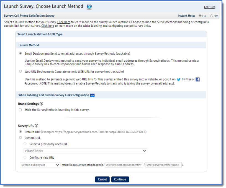
Task: Open Survey URL help question mark
Action: (37, 126)
